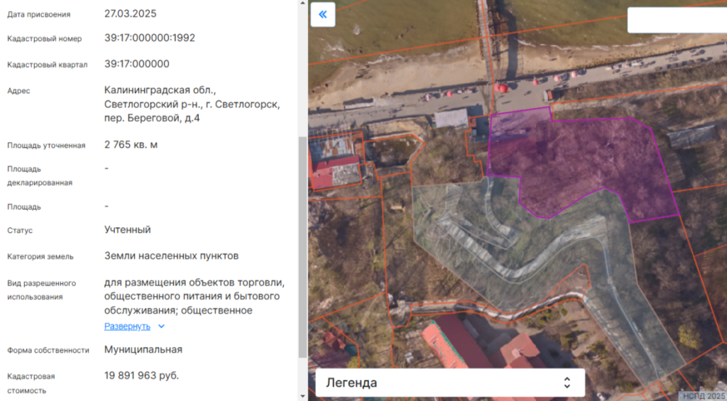This screenshot has height=401, width=727.
Task: Click land category 'Земли населенных пунктов'
Action: [x=172, y=256]
